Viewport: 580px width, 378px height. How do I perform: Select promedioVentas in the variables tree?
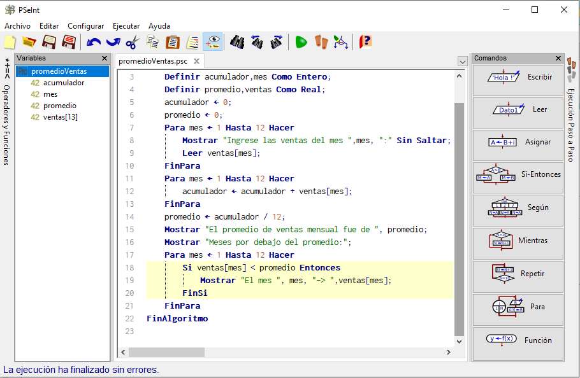pyautogui.click(x=62, y=71)
